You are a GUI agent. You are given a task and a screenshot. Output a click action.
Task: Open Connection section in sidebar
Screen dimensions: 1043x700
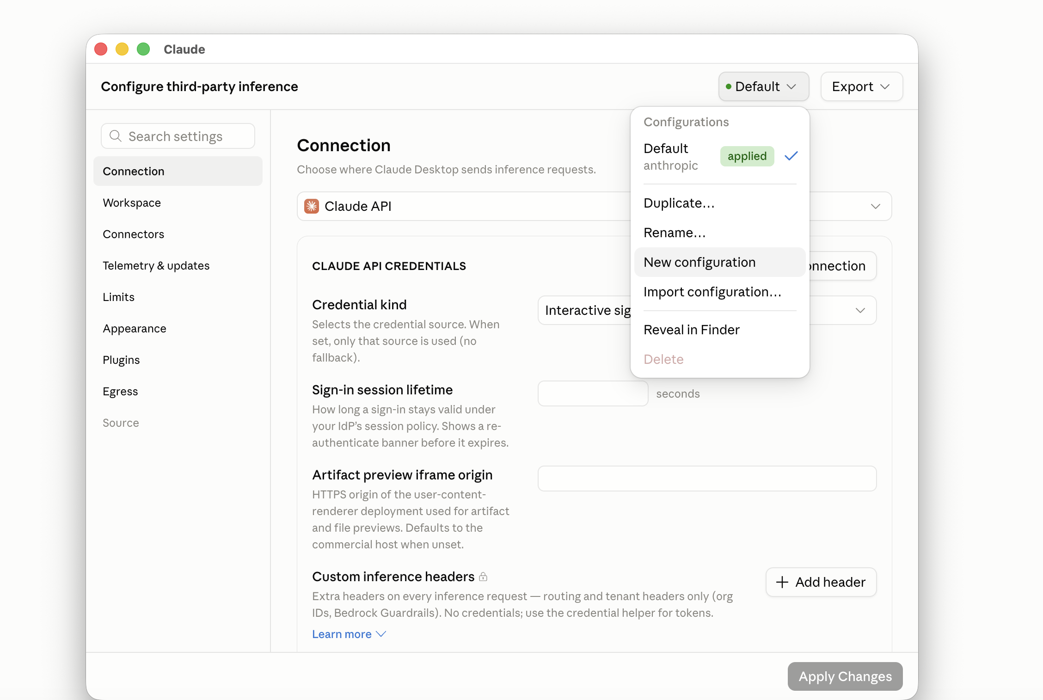[x=178, y=171]
